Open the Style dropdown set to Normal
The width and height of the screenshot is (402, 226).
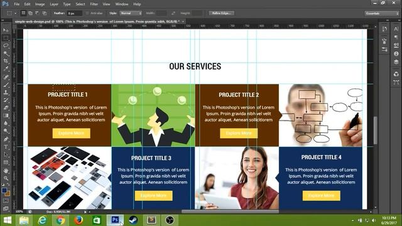[131, 13]
